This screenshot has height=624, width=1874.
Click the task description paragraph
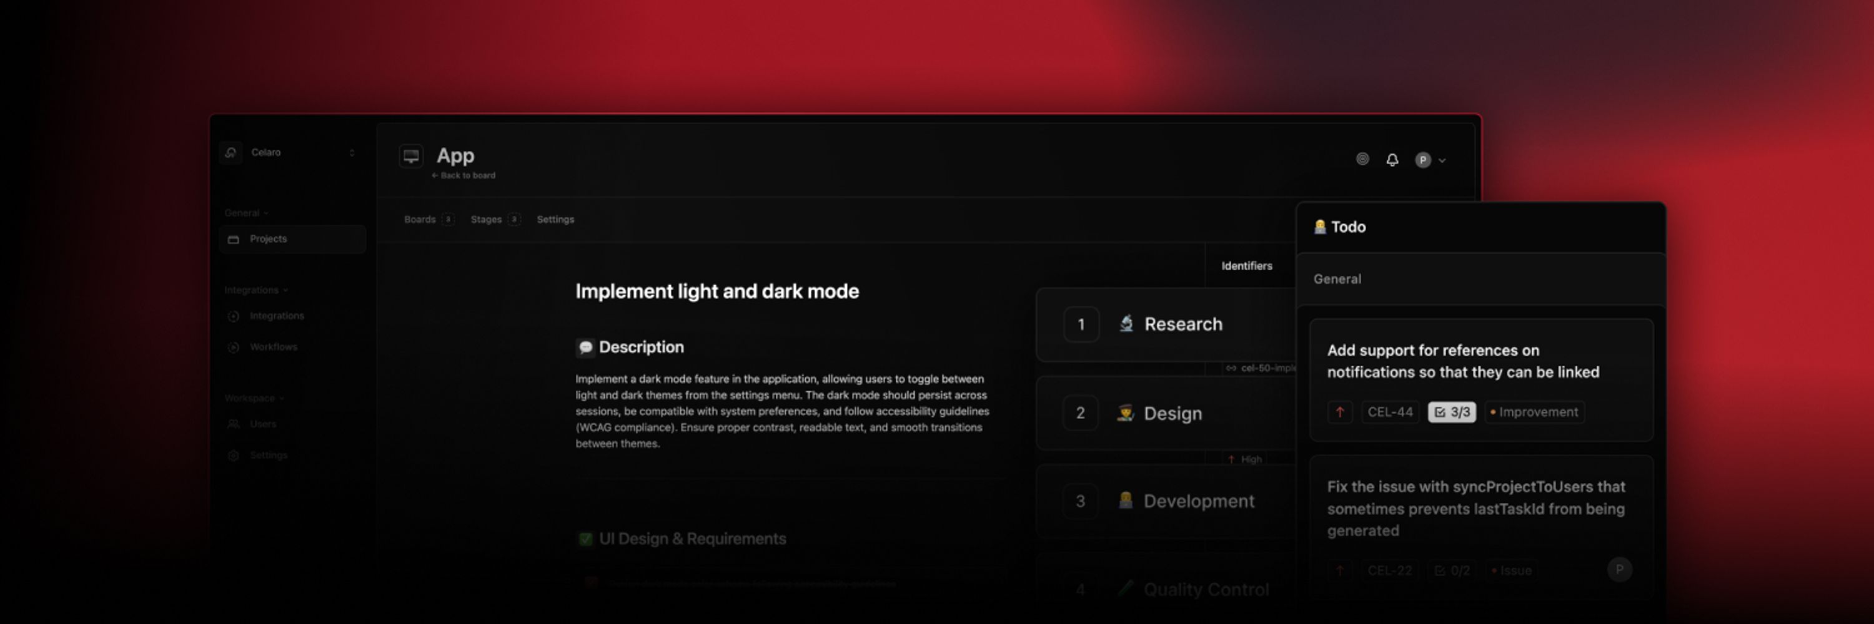[x=782, y=411]
